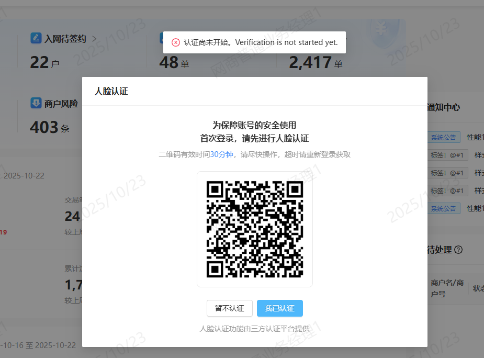Click the blue 30分钟 validity text
484x358 pixels.
221,154
